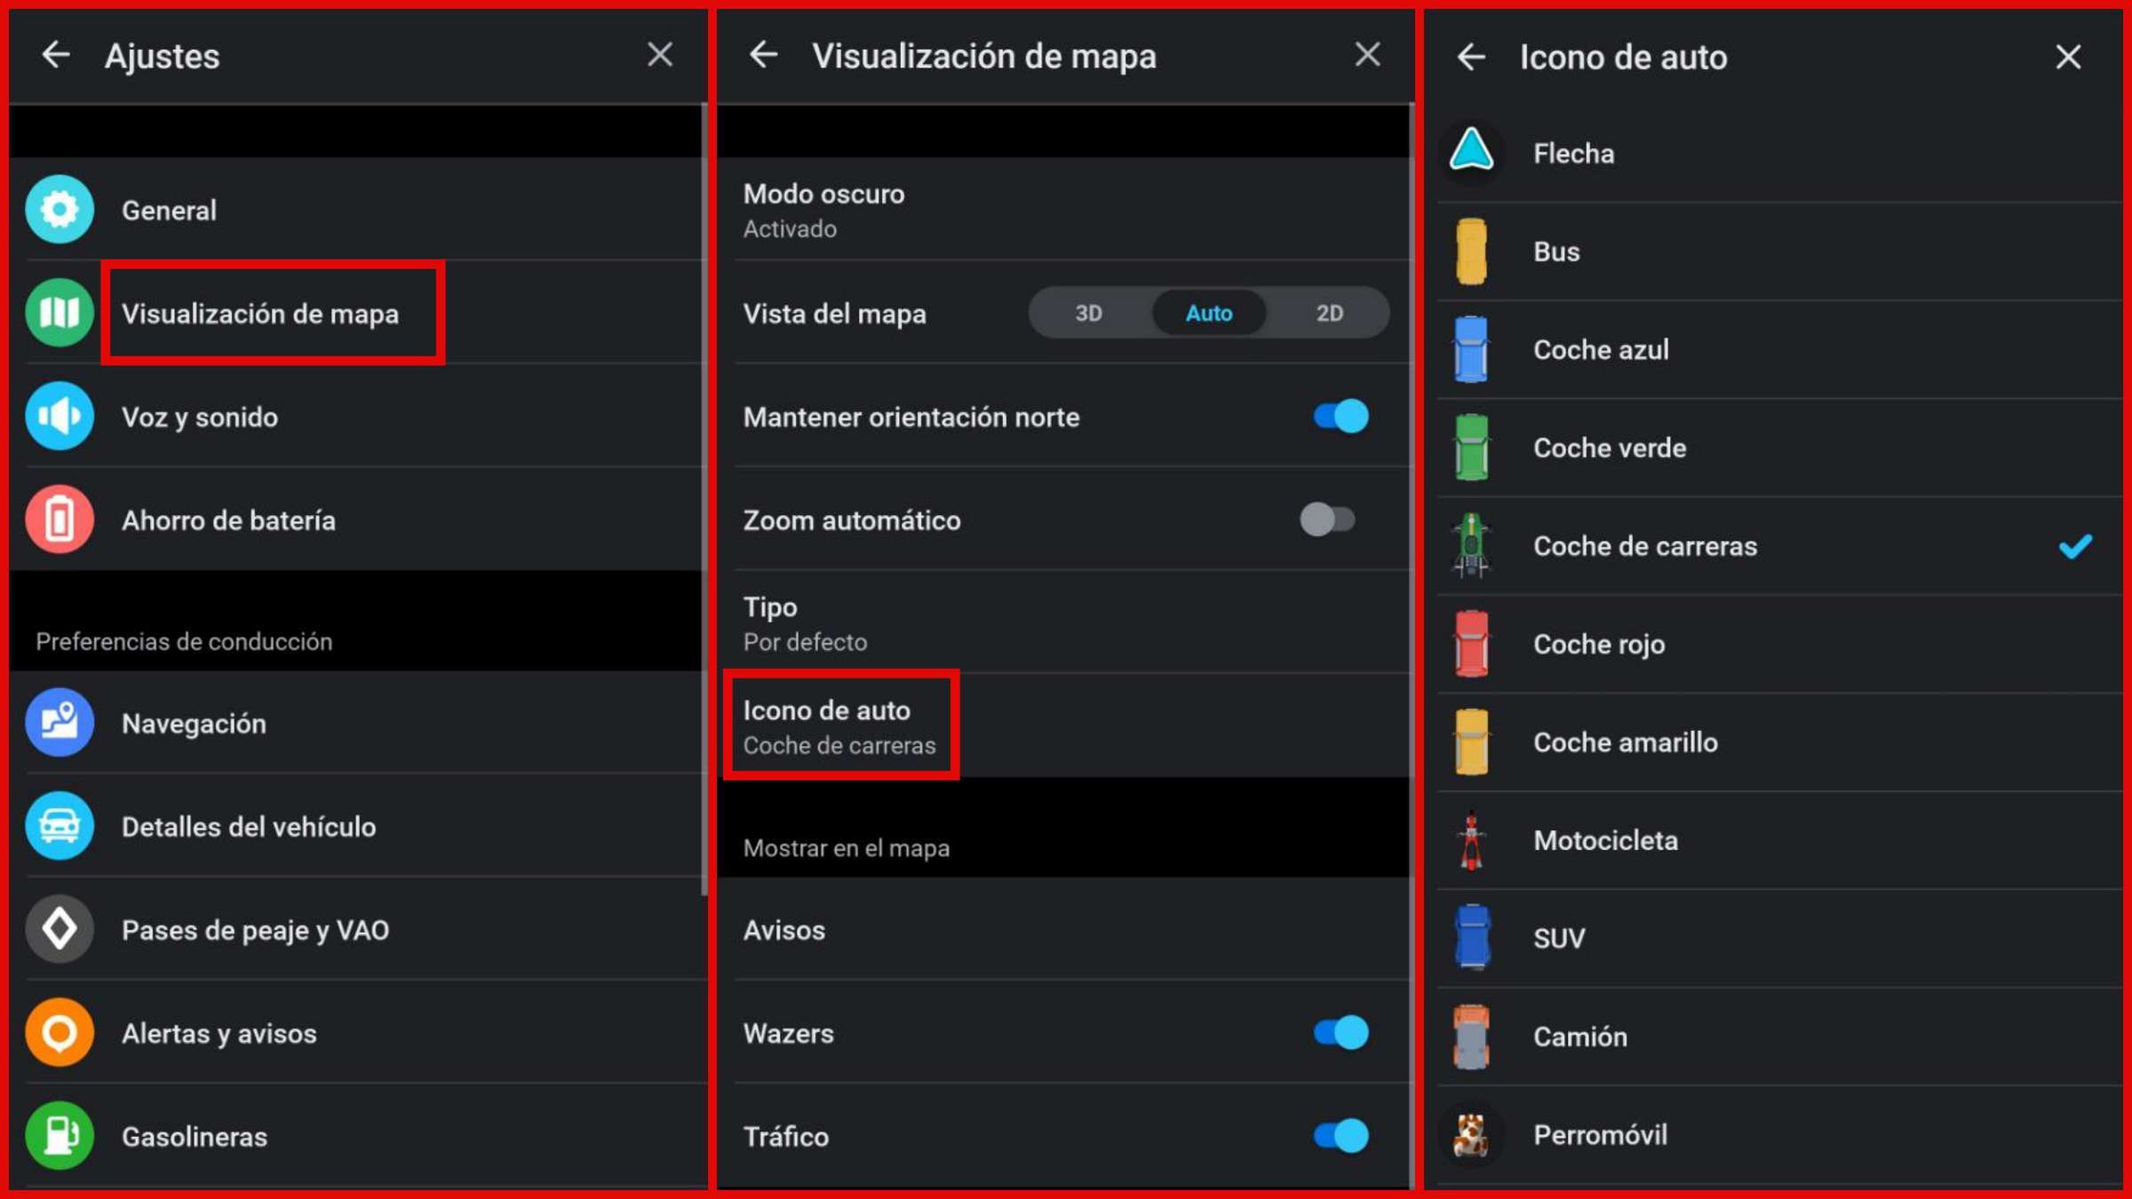Open Ahorro de batería entry
The width and height of the screenshot is (2132, 1199).
tap(356, 520)
